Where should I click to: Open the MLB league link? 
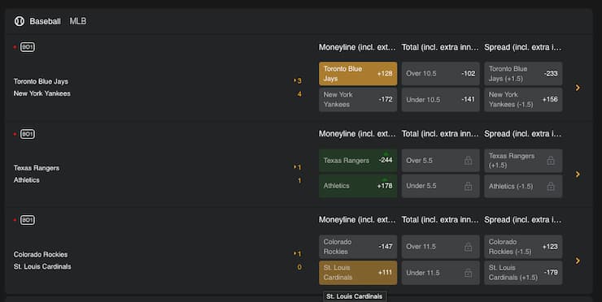coord(78,21)
